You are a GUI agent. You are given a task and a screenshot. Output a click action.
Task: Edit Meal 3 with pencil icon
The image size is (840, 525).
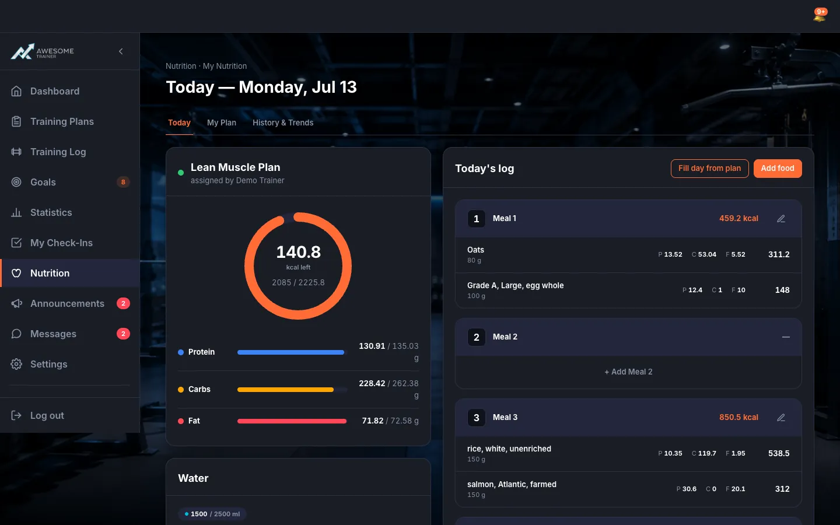click(781, 418)
